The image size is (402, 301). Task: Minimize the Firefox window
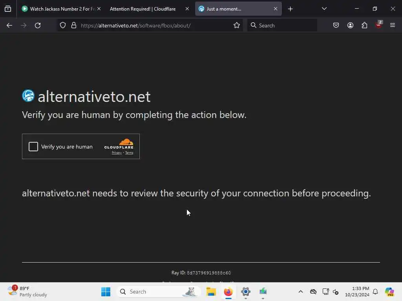pyautogui.click(x=356, y=9)
